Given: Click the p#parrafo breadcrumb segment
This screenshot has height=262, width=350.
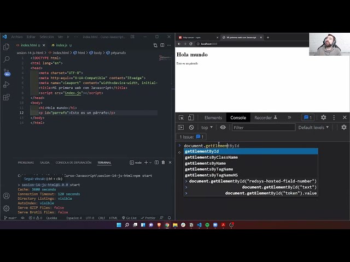Looking at the screenshot, I should (x=116, y=53).
